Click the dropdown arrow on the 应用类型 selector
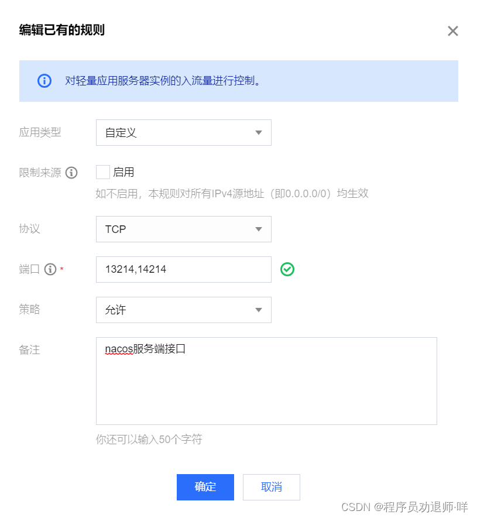The height and width of the screenshot is (518, 477). pyautogui.click(x=259, y=132)
